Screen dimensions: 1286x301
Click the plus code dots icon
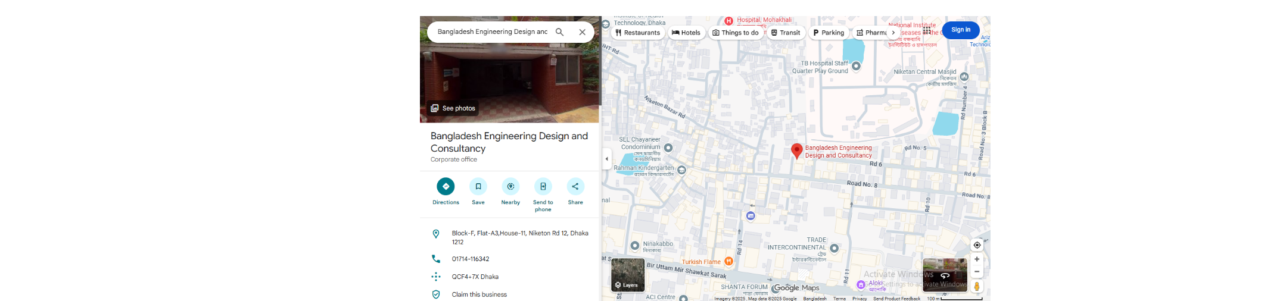pyautogui.click(x=436, y=277)
